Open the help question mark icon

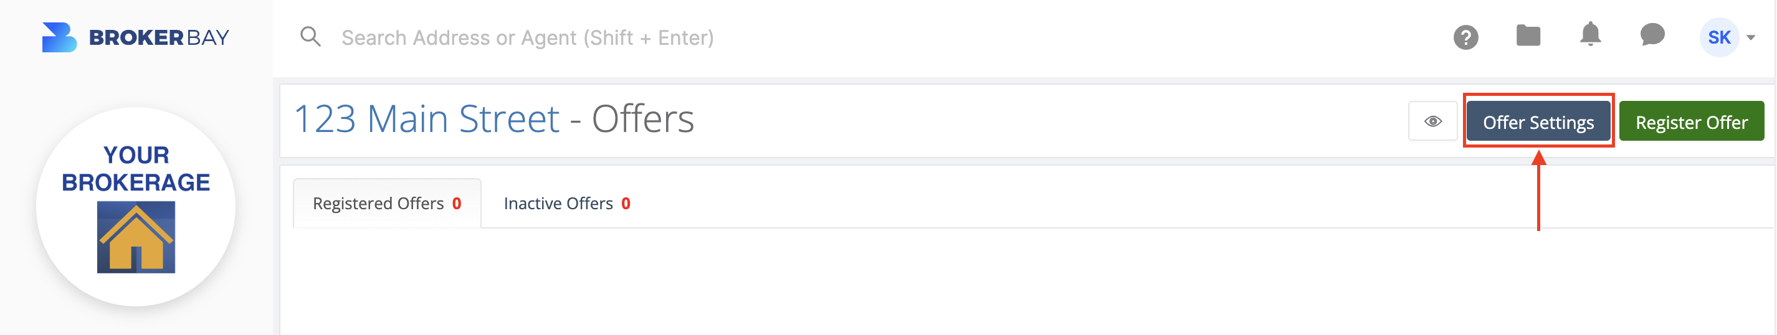(1465, 37)
